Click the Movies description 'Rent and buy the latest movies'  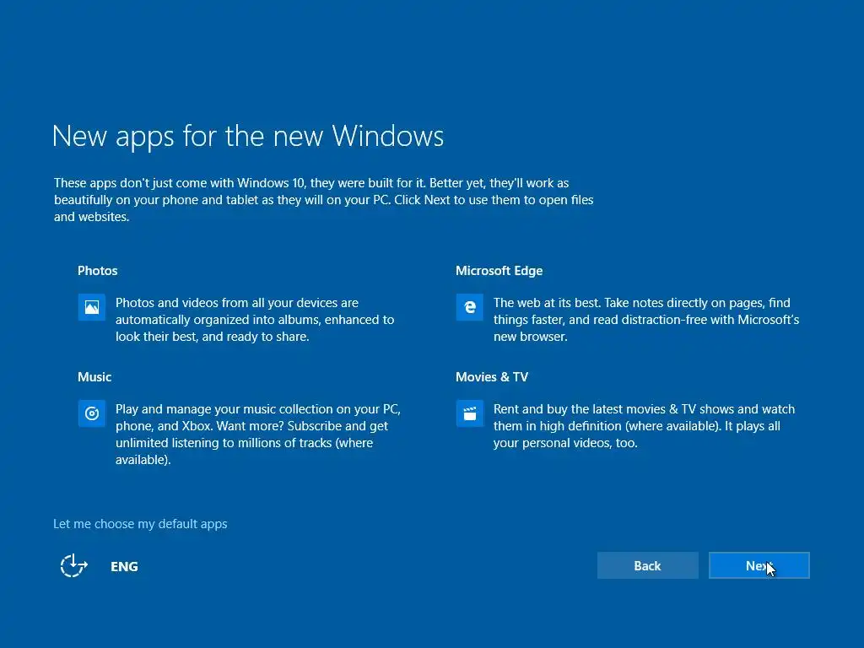pyautogui.click(x=644, y=426)
